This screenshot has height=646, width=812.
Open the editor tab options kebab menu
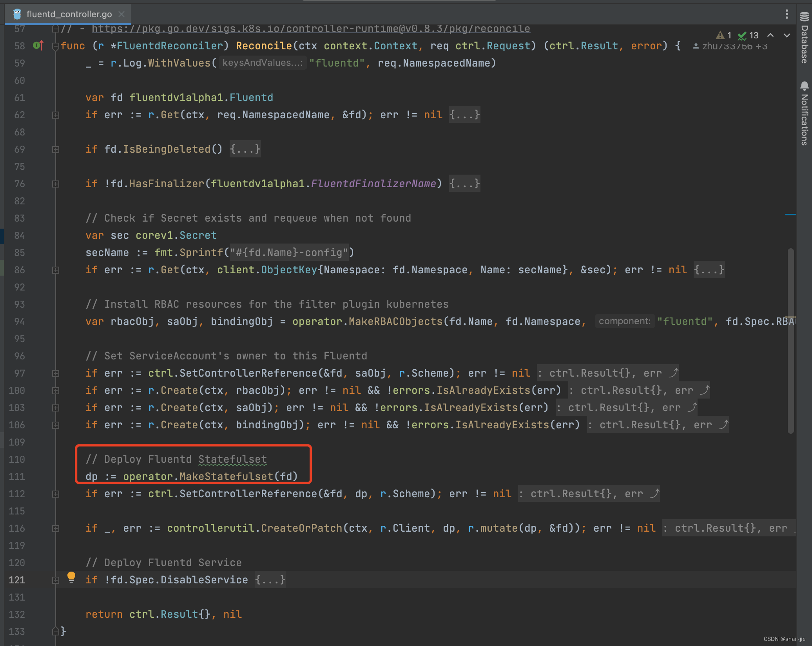(787, 14)
